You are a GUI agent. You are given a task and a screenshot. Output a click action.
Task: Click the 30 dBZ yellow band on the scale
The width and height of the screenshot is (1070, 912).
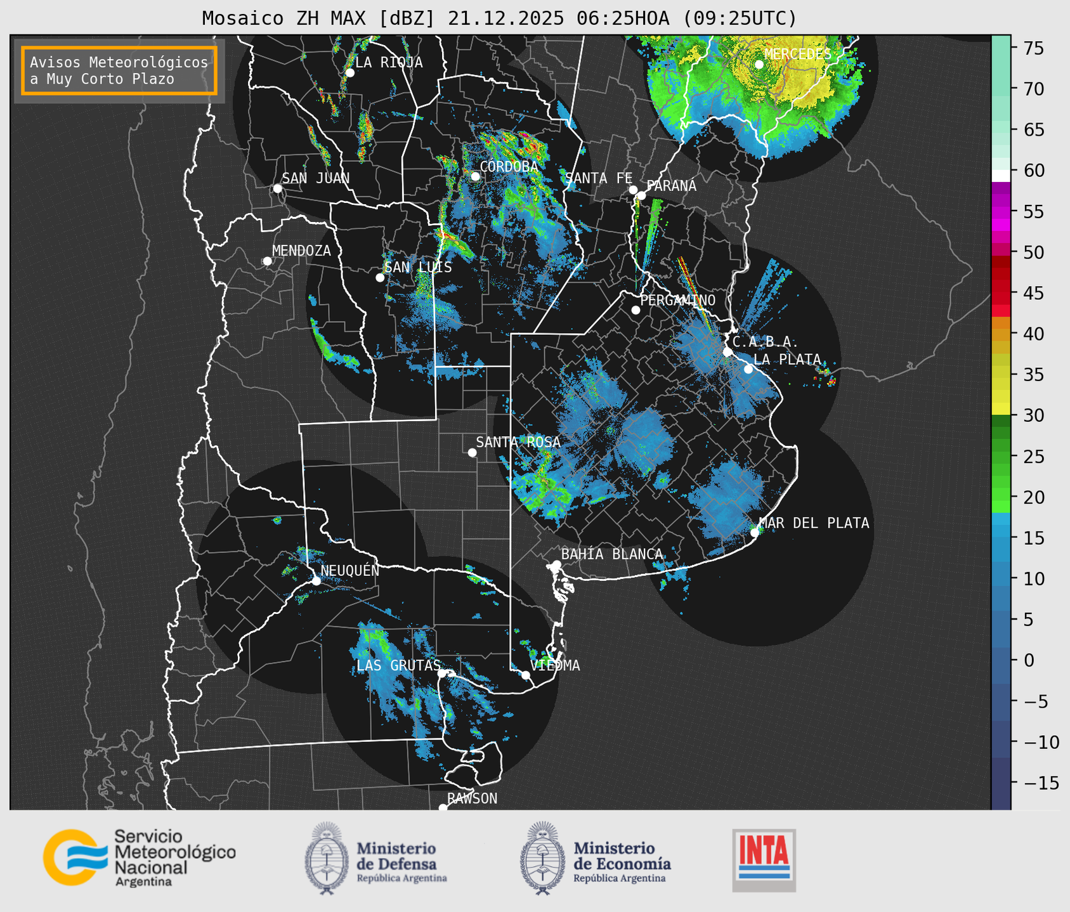[1001, 409]
